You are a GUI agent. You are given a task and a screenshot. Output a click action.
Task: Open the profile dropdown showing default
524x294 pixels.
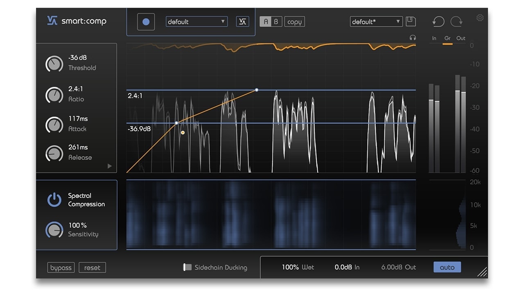(x=196, y=22)
